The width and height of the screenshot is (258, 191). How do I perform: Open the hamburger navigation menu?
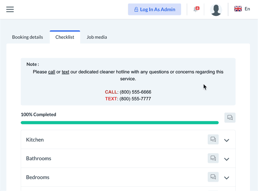tap(10, 9)
